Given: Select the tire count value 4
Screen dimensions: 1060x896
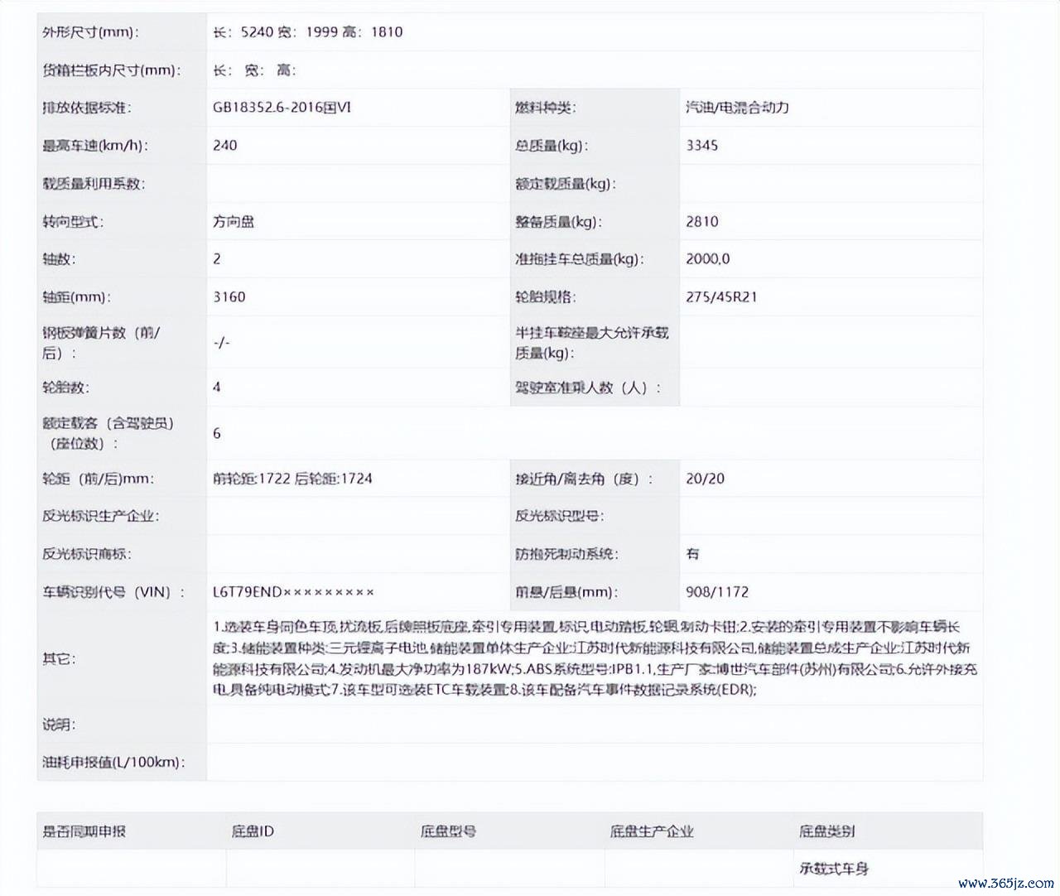Looking at the screenshot, I should coord(217,388).
